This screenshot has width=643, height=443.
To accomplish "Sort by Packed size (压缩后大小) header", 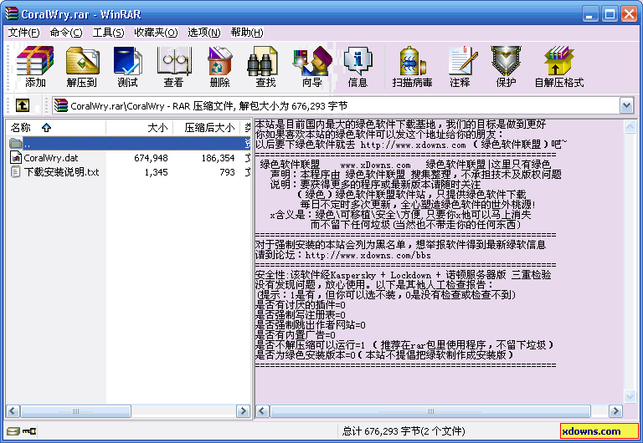I will point(207,128).
